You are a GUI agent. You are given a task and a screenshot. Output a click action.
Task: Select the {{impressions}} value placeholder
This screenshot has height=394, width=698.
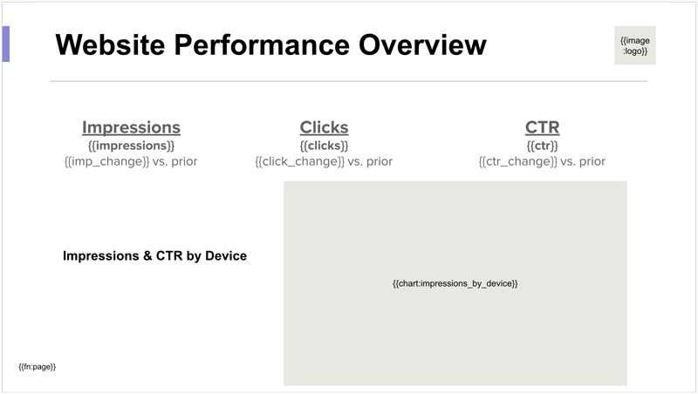pos(131,146)
